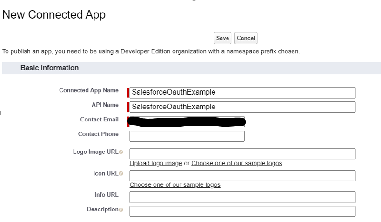Viewport: 381px width, 222px height.
Task: Click the Cancel button
Action: (x=246, y=38)
